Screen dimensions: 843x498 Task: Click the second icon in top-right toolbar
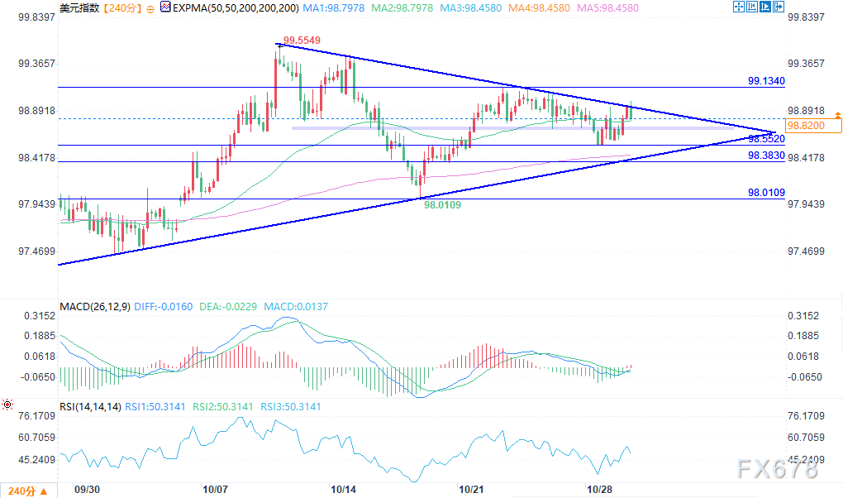point(753,7)
